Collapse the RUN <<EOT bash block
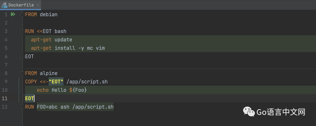316x126 pixels. point(23,31)
